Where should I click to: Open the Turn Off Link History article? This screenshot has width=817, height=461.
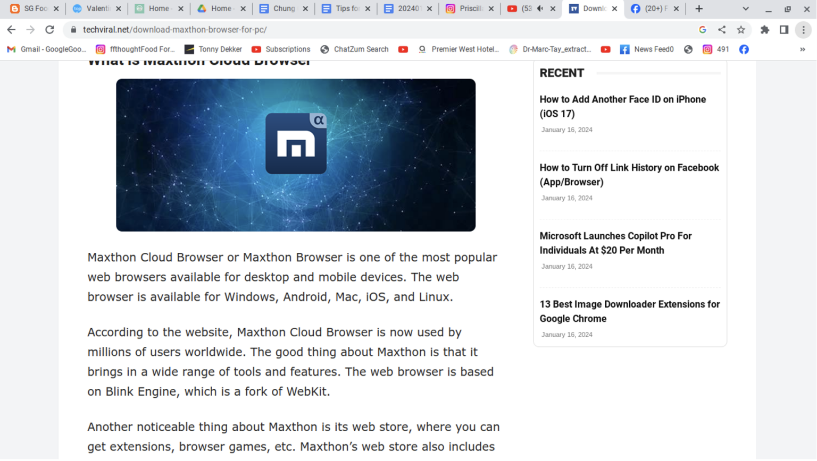(629, 174)
